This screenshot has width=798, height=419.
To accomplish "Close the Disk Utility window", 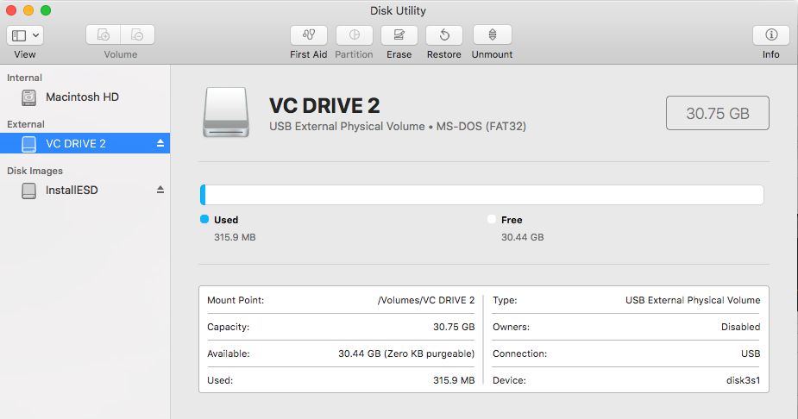I will (x=11, y=10).
